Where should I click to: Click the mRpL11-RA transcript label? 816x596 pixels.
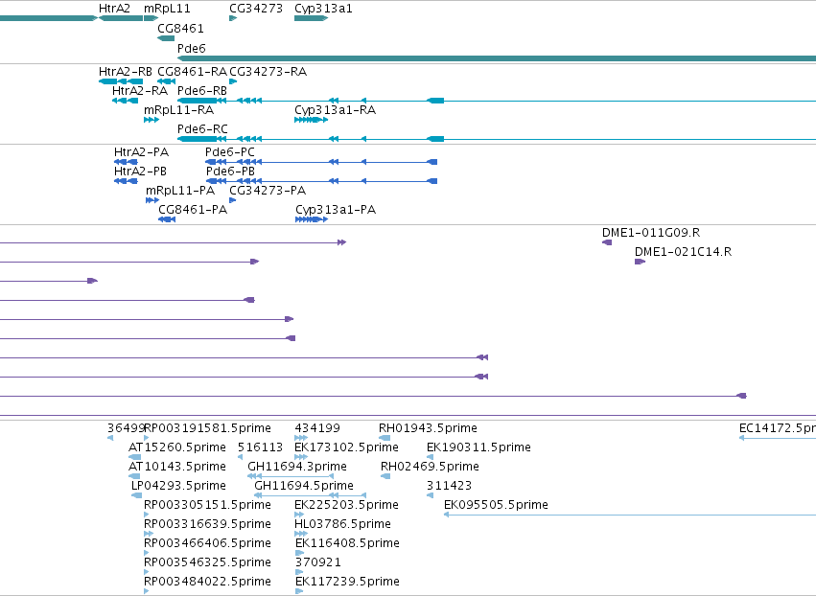pos(179,110)
